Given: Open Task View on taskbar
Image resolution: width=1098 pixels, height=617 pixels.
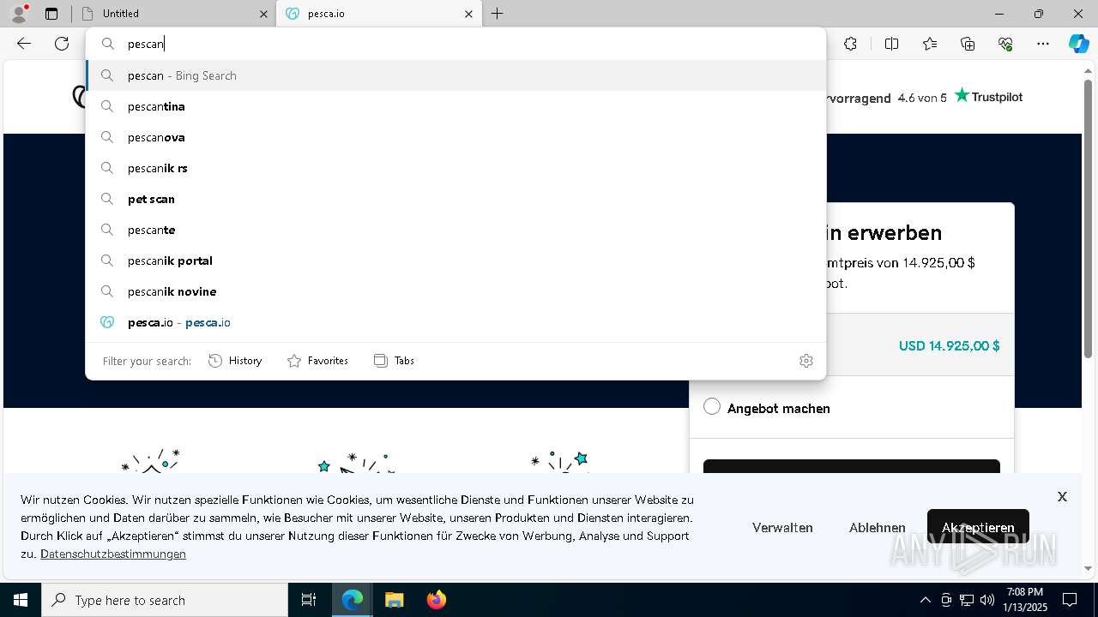Looking at the screenshot, I should 309,600.
